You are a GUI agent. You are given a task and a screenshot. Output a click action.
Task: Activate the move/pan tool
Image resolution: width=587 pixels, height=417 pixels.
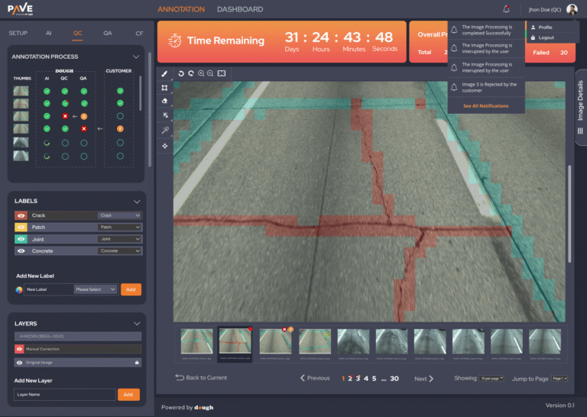click(x=164, y=145)
